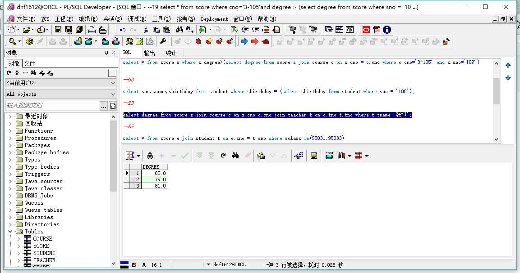This screenshot has width=520, height=273.
Task: Expand the Functions tree node
Action: click(10, 131)
